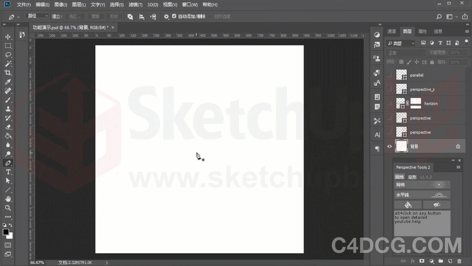
Task: Select the Crop tool
Action: click(x=8, y=73)
